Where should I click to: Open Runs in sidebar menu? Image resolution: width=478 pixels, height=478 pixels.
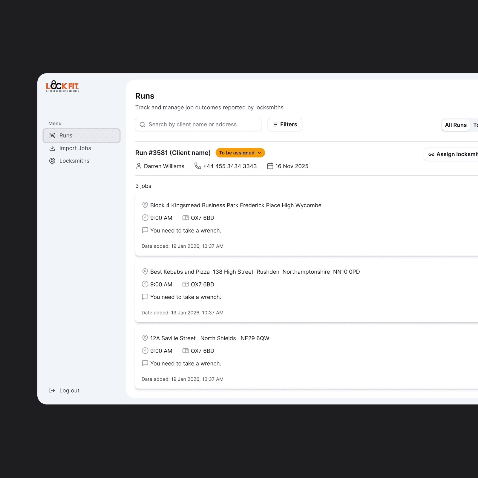point(82,136)
